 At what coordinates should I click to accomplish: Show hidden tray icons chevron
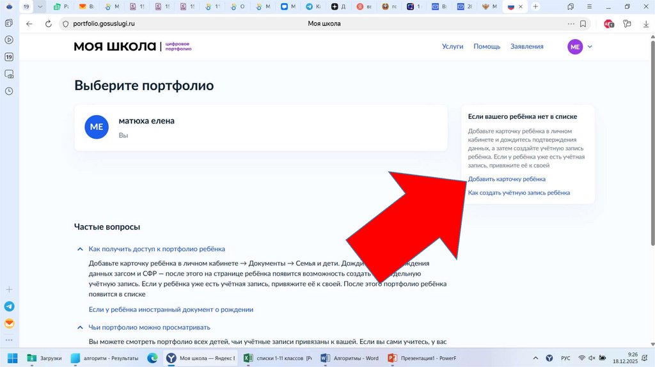coord(535,358)
